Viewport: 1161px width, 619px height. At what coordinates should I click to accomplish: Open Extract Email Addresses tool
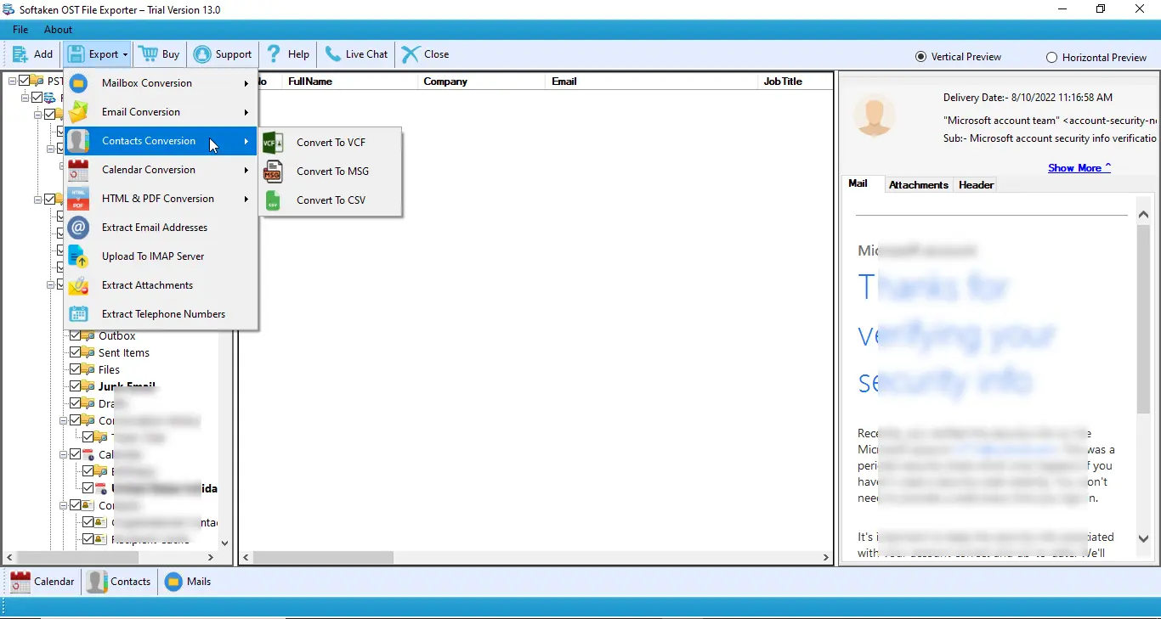[x=155, y=228]
